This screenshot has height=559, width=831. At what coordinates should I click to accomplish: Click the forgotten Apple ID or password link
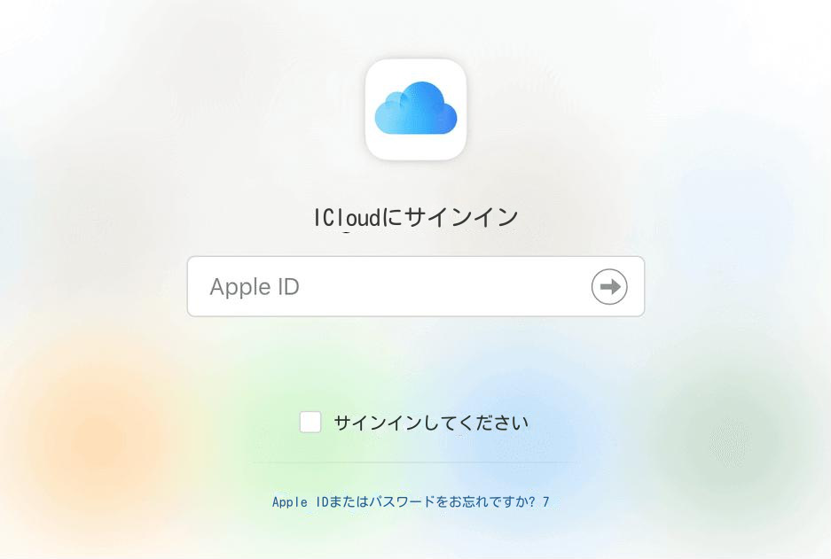pos(411,501)
